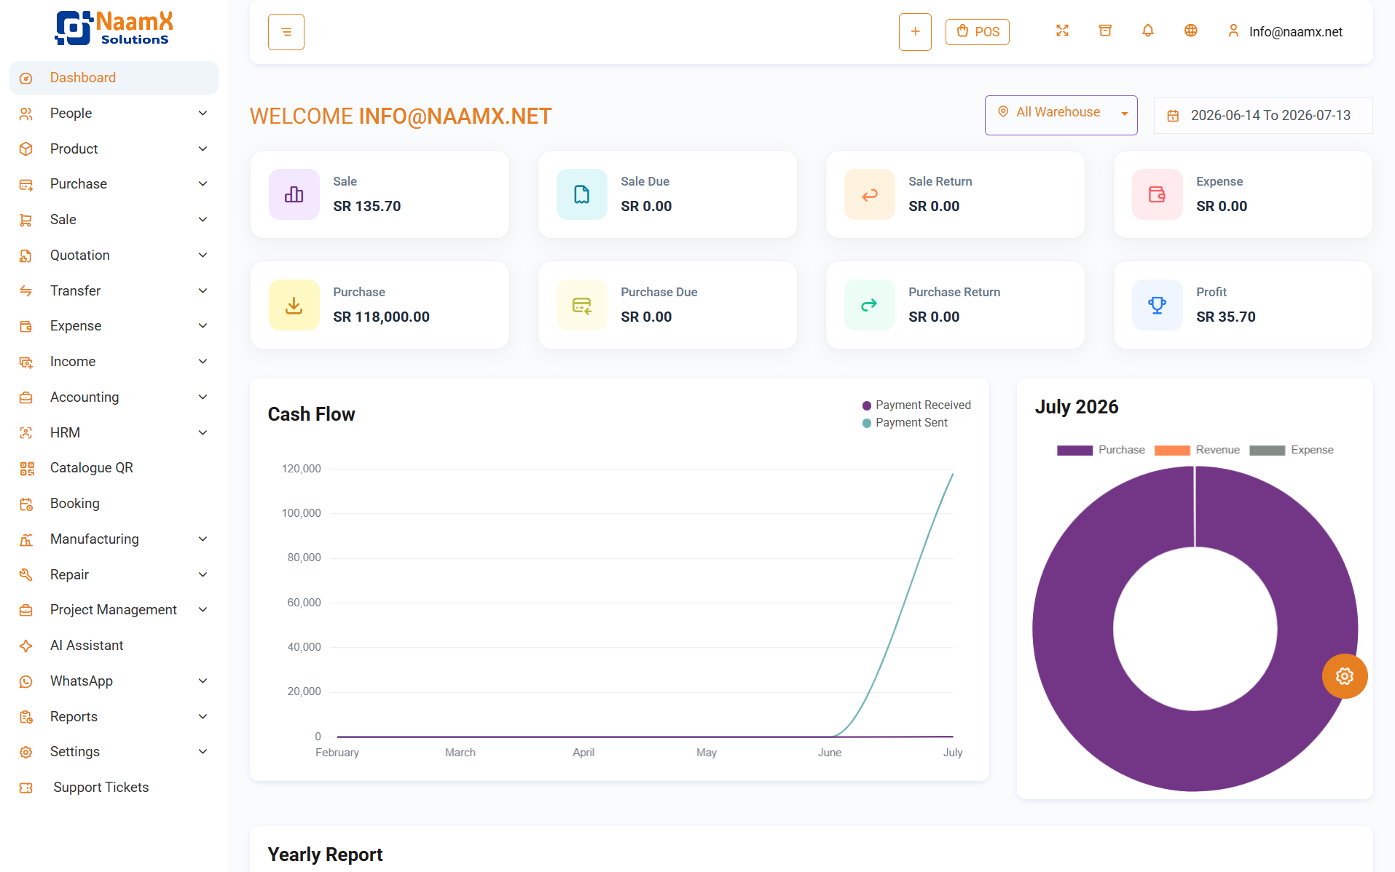The height and width of the screenshot is (872, 1395).
Task: Click the Catalogue QR code icon
Action: point(26,469)
